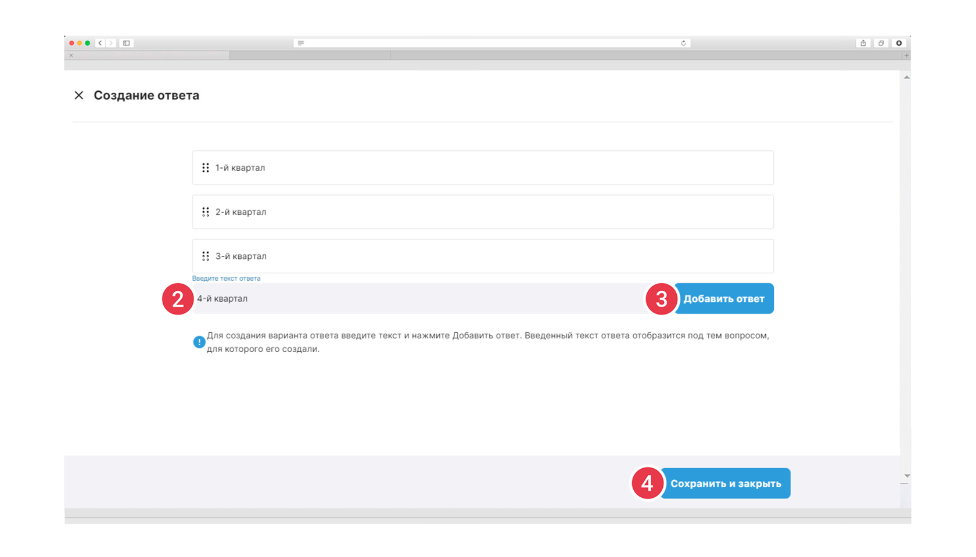Toggle the browser sidebar button
Image resolution: width=976 pixels, height=557 pixels.
coord(126,43)
